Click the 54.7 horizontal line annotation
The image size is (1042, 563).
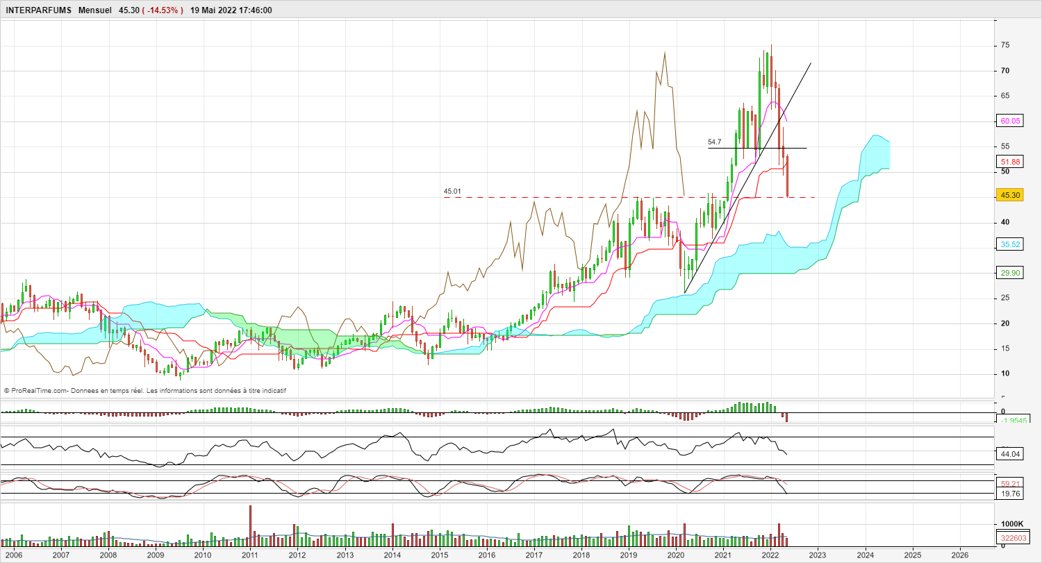point(714,142)
